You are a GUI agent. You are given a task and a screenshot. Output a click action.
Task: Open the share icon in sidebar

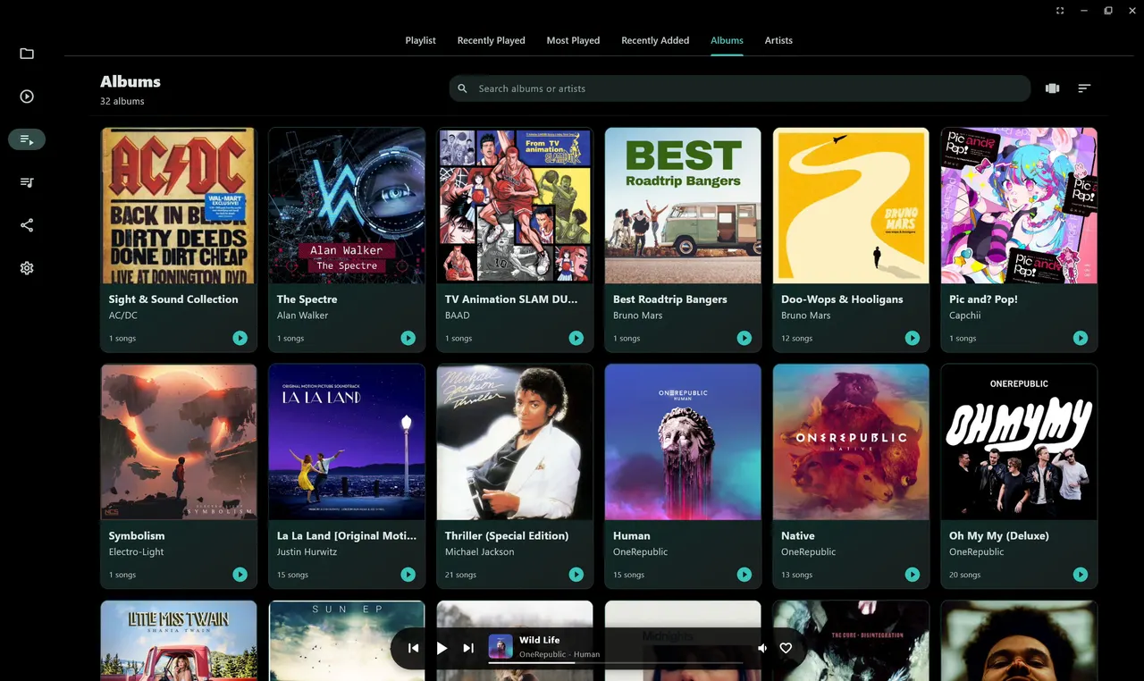point(27,225)
